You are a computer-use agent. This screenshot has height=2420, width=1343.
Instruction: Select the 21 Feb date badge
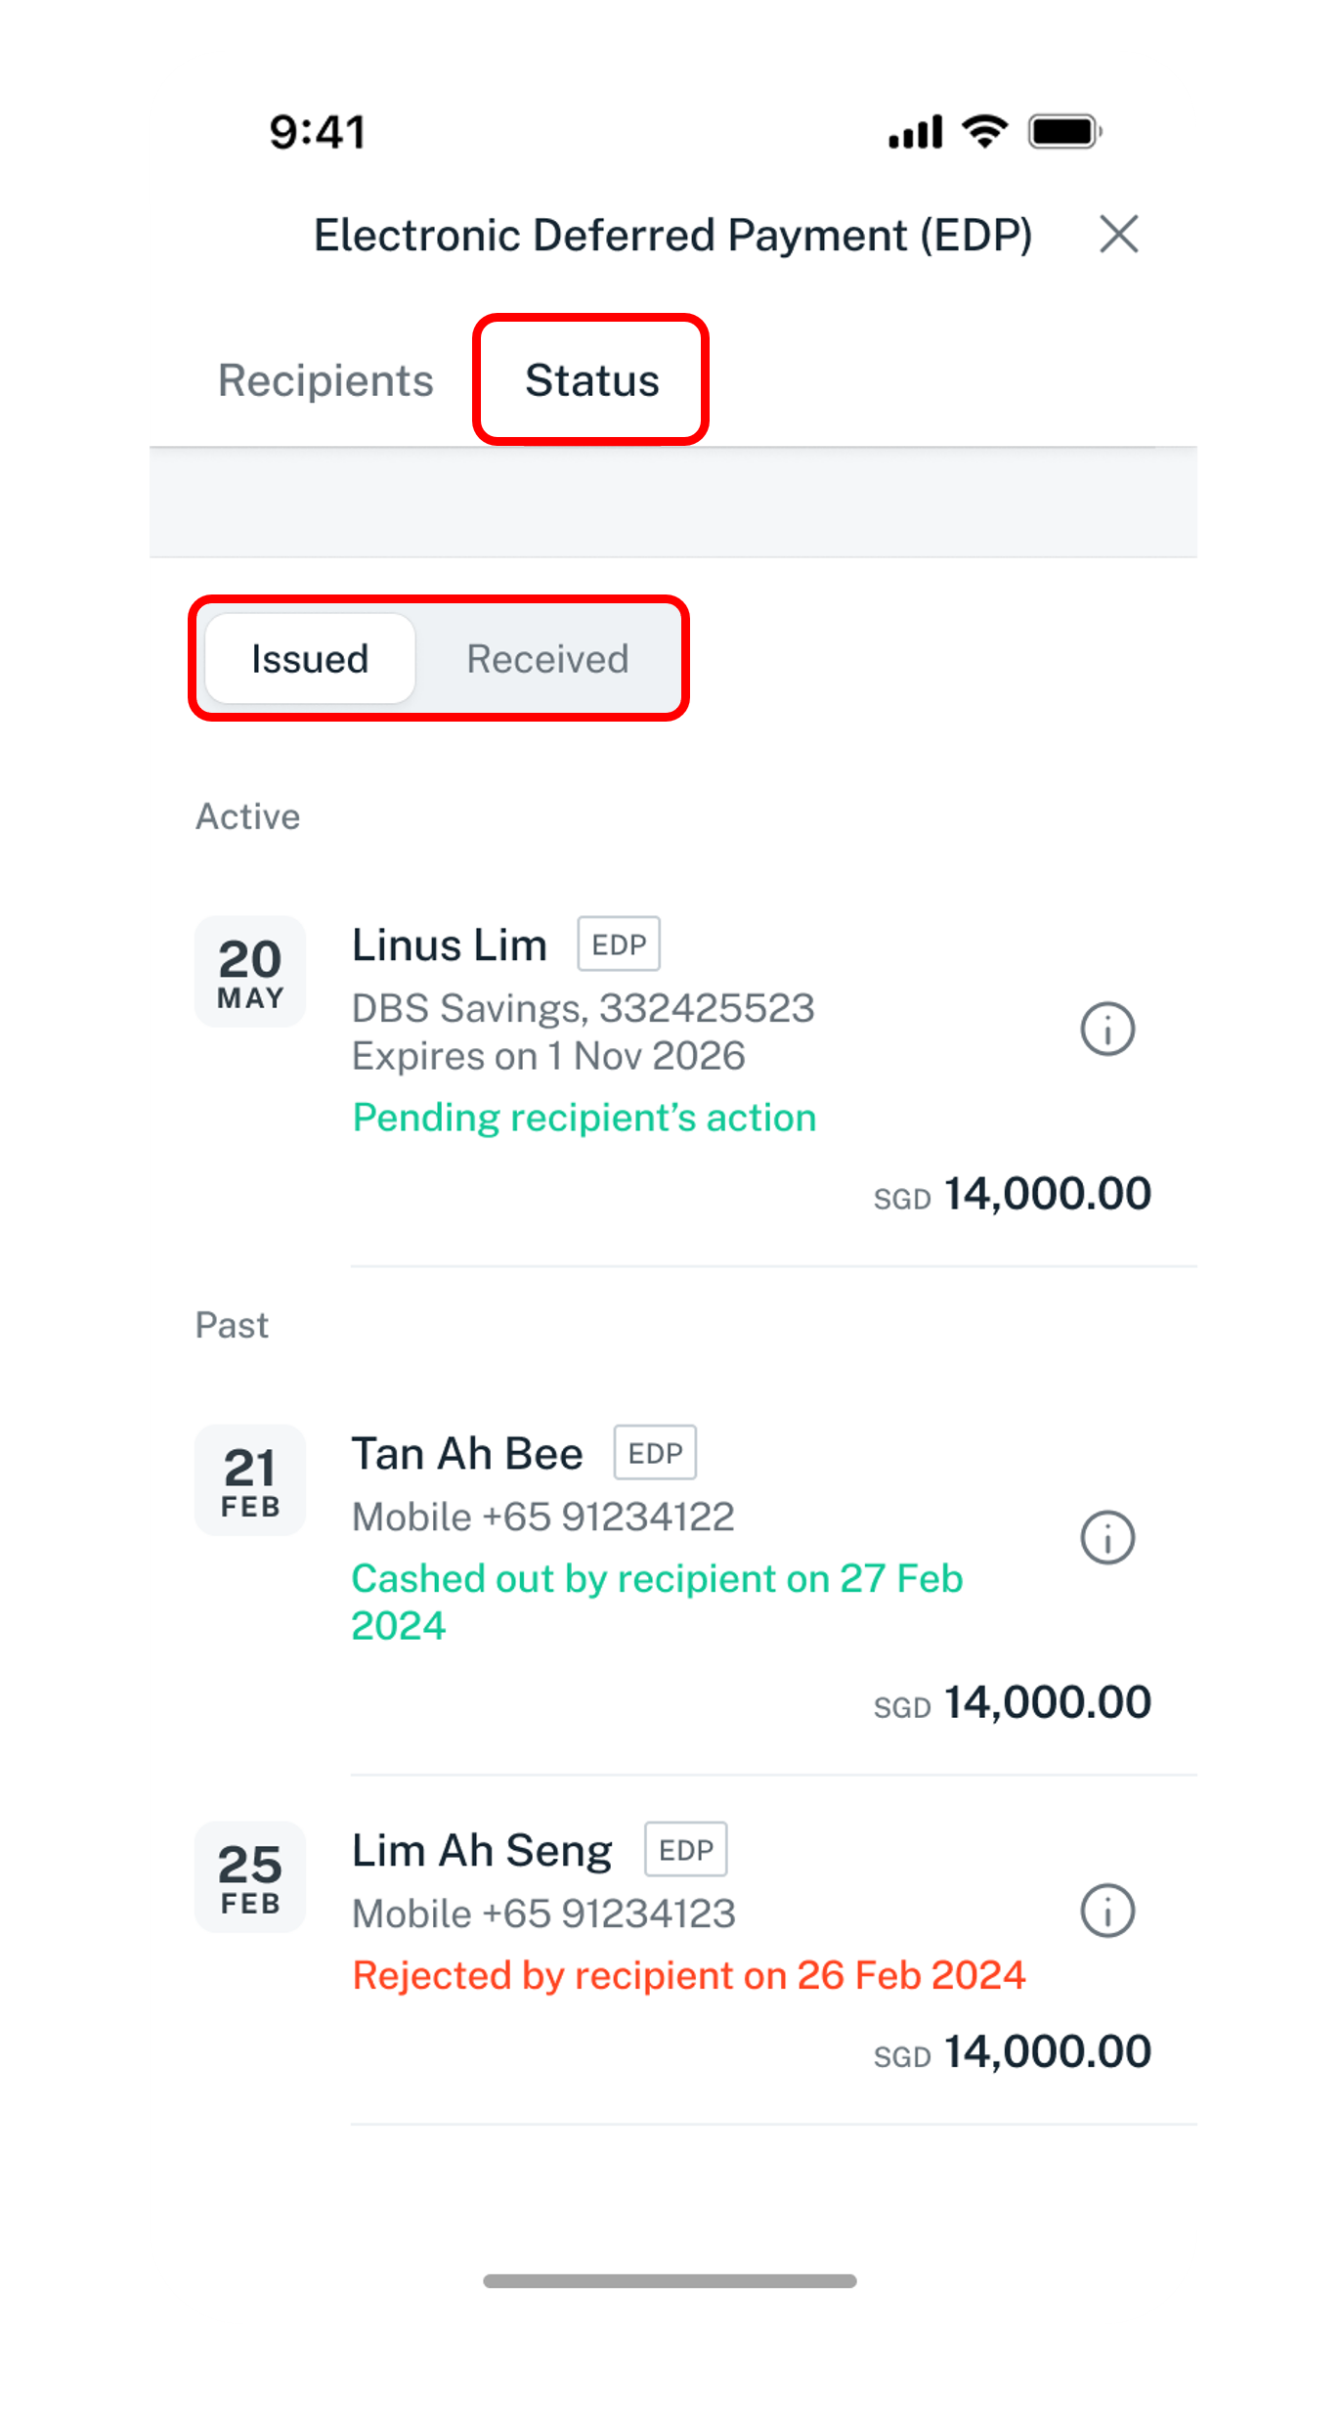tap(250, 1479)
